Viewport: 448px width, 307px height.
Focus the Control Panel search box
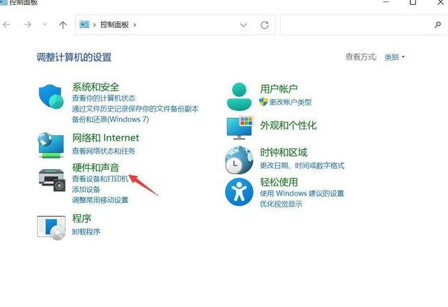coord(364,25)
